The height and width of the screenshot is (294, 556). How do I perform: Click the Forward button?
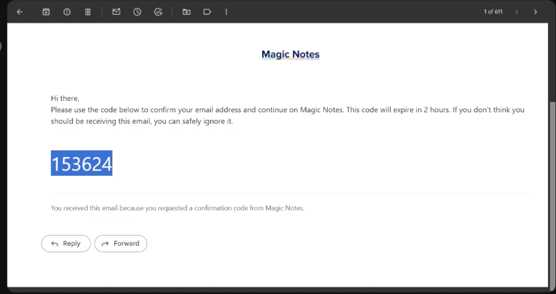(x=120, y=244)
